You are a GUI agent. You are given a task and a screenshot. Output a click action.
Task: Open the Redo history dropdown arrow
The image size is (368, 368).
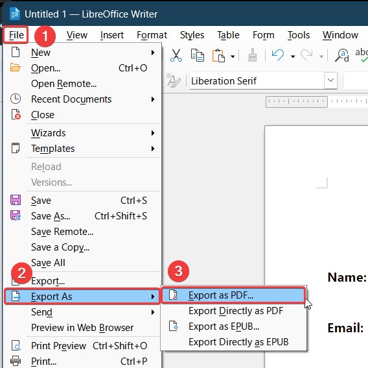(x=321, y=56)
